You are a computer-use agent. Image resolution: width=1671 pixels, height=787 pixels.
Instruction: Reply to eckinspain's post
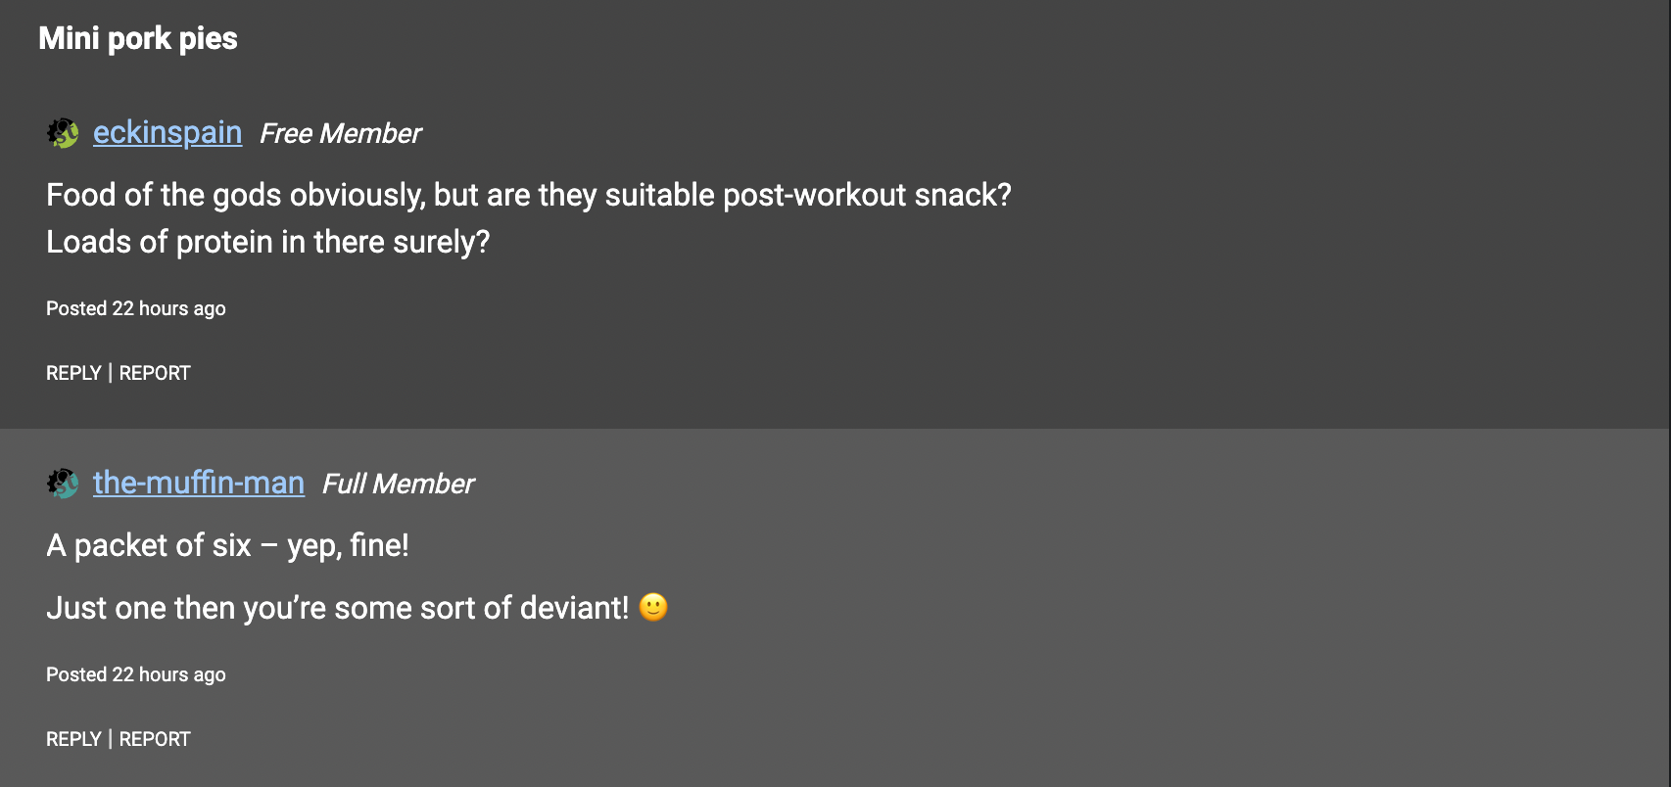click(73, 373)
